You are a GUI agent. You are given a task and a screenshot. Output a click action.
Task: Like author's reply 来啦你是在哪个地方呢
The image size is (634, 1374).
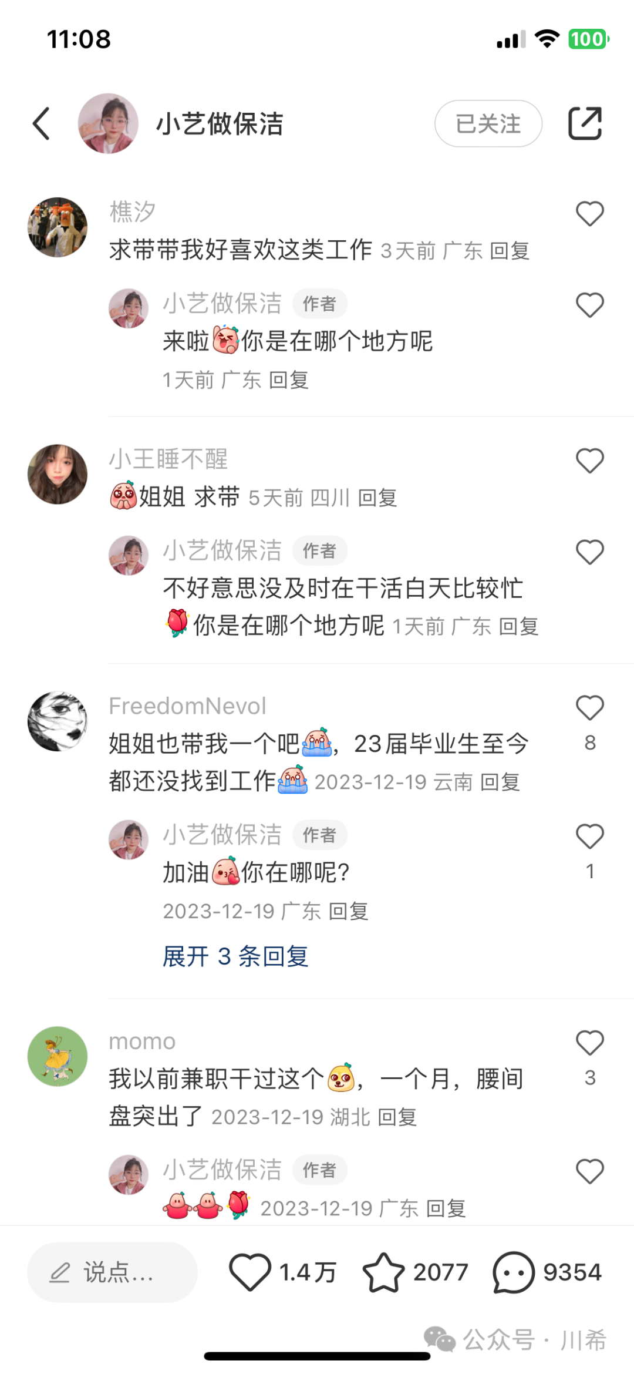(x=590, y=305)
